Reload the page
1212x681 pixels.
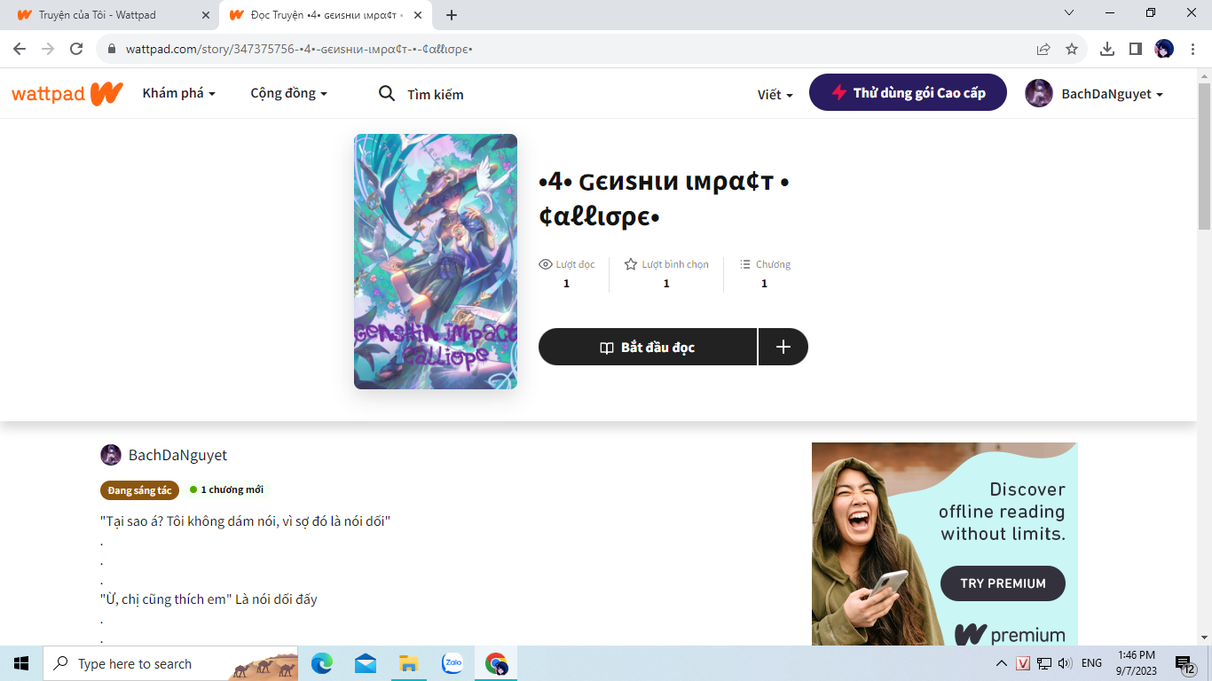pyautogui.click(x=76, y=49)
